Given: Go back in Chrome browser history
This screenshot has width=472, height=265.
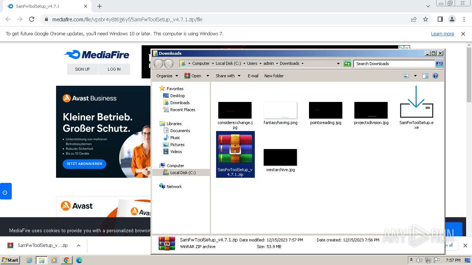Looking at the screenshot, I should 8,20.
